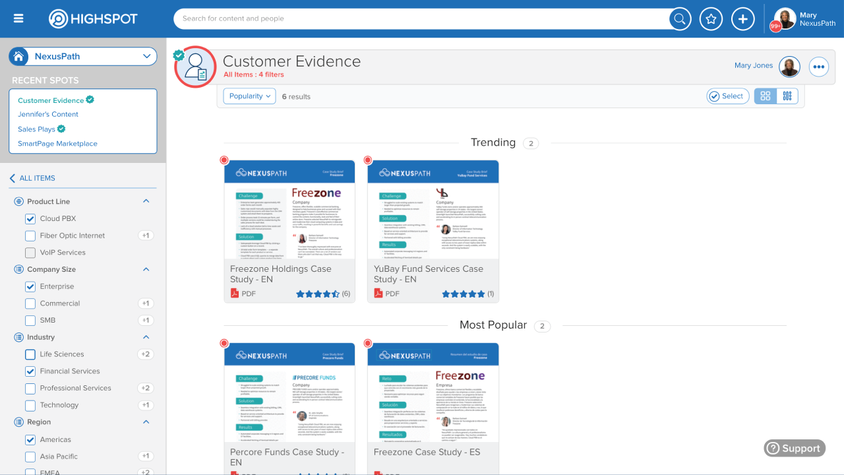Image resolution: width=844 pixels, height=475 pixels.
Task: Open favorites star icon
Action: click(711, 18)
